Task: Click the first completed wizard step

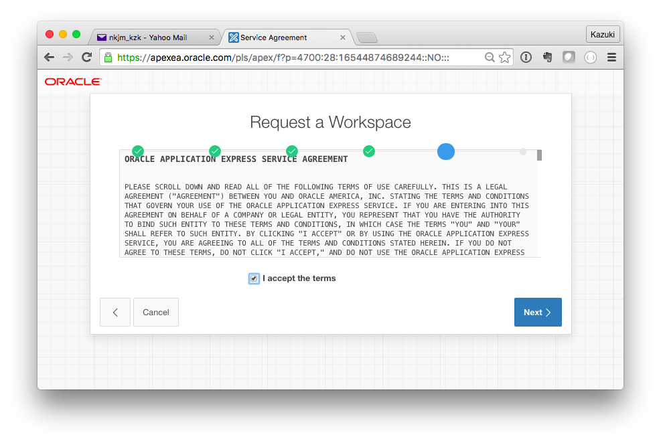Action: pos(138,151)
